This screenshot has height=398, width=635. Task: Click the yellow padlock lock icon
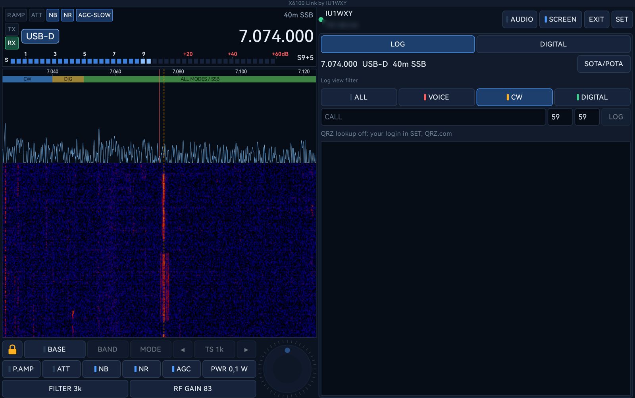[12, 349]
